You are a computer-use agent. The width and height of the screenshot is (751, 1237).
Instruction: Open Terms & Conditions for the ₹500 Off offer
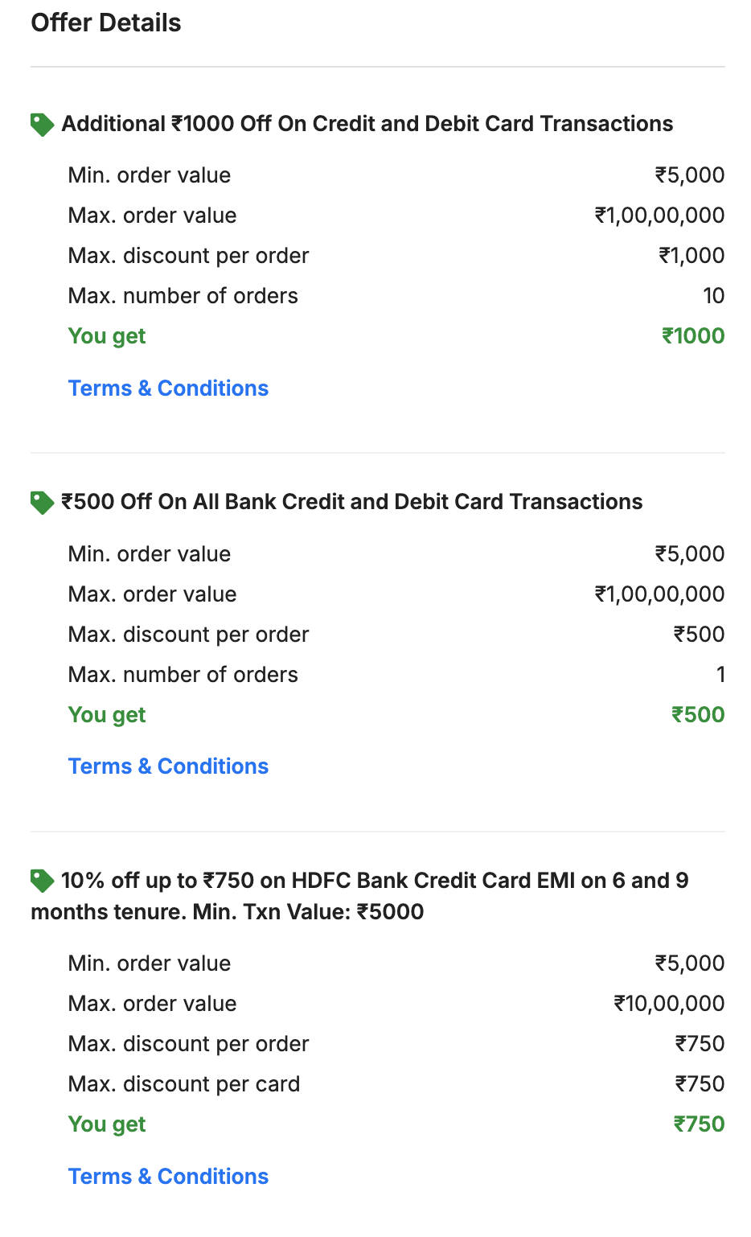pos(168,766)
